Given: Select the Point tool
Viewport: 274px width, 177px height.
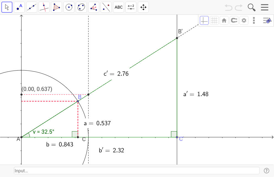Looking at the screenshot, I should pos(19,7).
